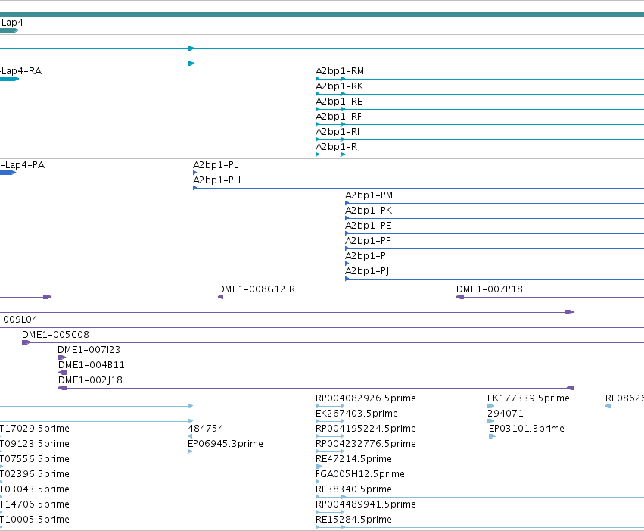
Task: Select the A2bp1-RE transcript label
Action: (x=339, y=102)
